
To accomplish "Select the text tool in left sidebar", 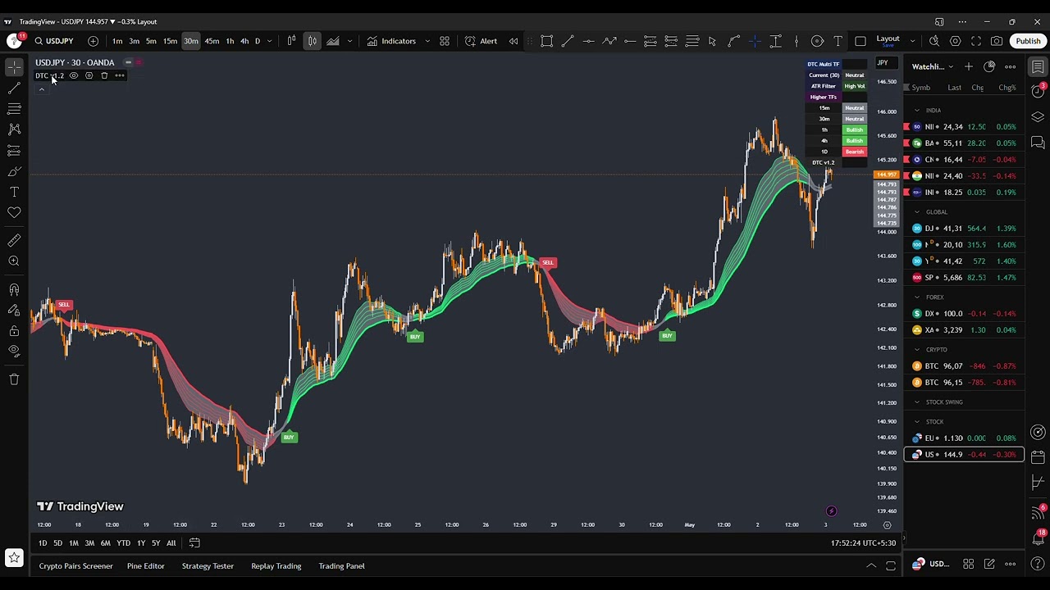I will pos(14,192).
